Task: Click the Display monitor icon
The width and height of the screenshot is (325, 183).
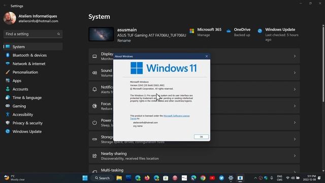Action: (94, 56)
